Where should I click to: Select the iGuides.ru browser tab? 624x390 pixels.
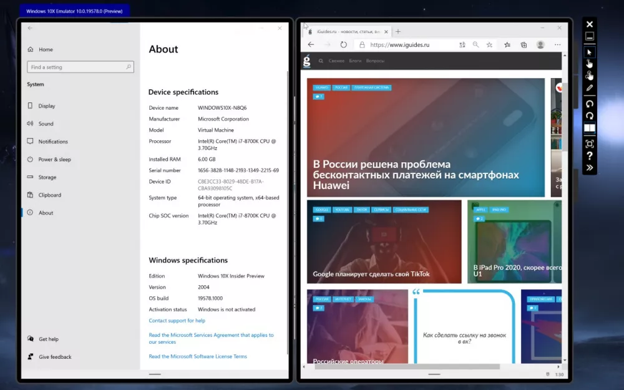pos(347,31)
